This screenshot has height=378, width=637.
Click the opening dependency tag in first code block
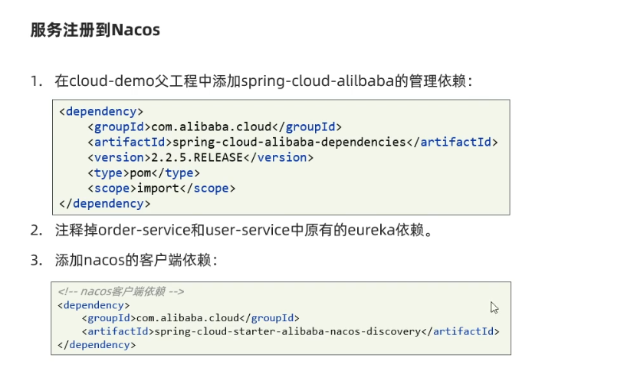[100, 111]
